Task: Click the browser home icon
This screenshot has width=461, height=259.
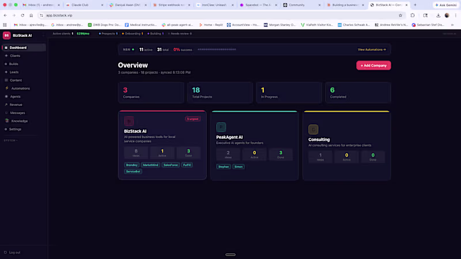Action: click(31, 16)
